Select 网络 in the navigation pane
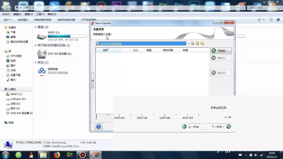Viewport: 283px width, 159px height. 11,123
